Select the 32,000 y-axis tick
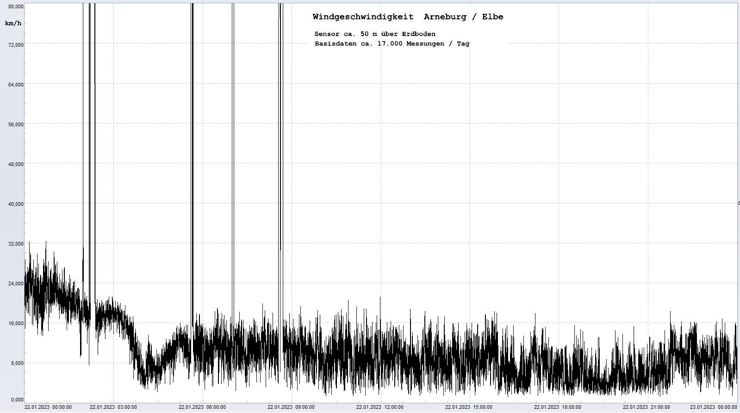The height and width of the screenshot is (413, 740). [16, 244]
